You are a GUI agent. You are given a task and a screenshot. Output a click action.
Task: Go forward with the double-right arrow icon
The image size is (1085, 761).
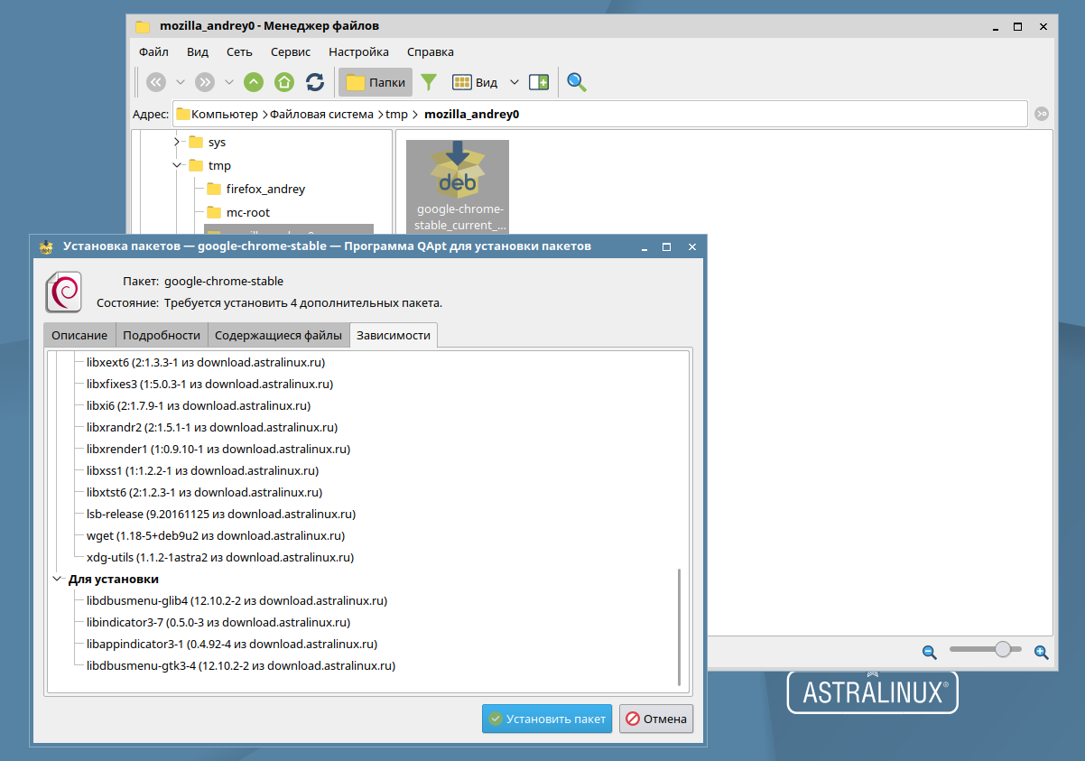point(205,82)
